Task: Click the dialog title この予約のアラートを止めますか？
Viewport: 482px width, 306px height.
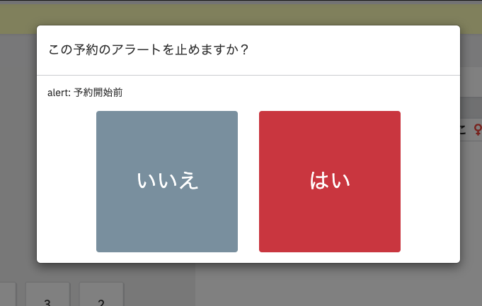Action: tap(148, 50)
